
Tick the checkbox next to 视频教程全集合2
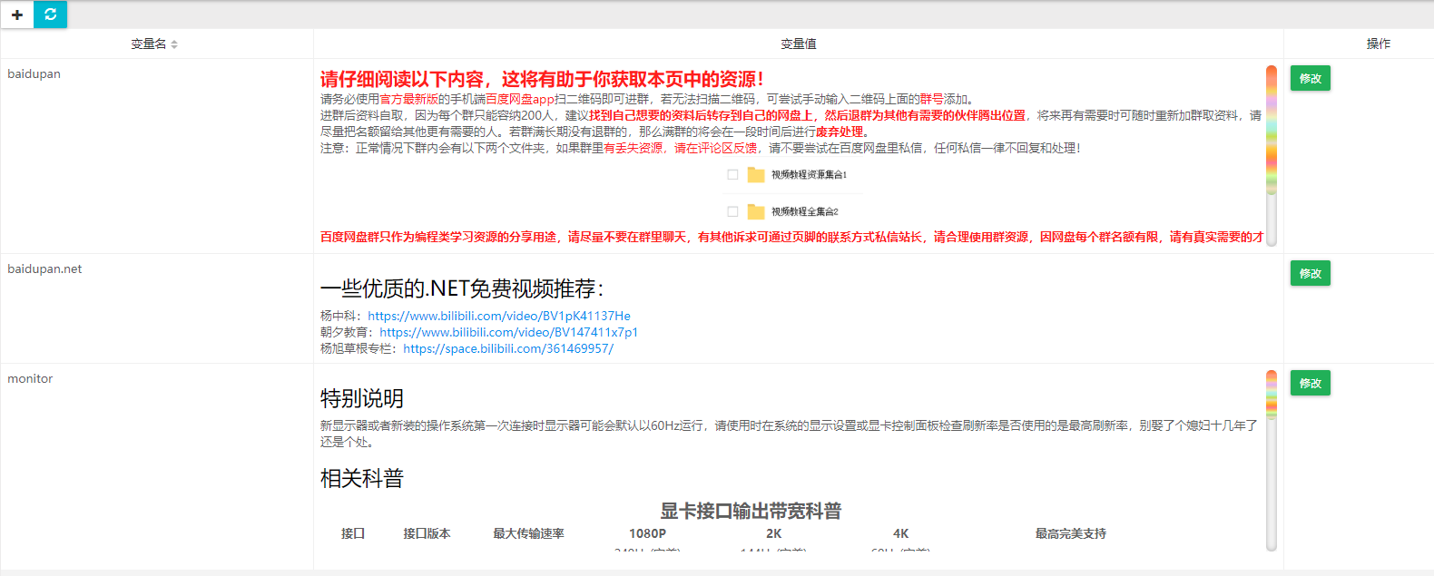[x=732, y=211]
